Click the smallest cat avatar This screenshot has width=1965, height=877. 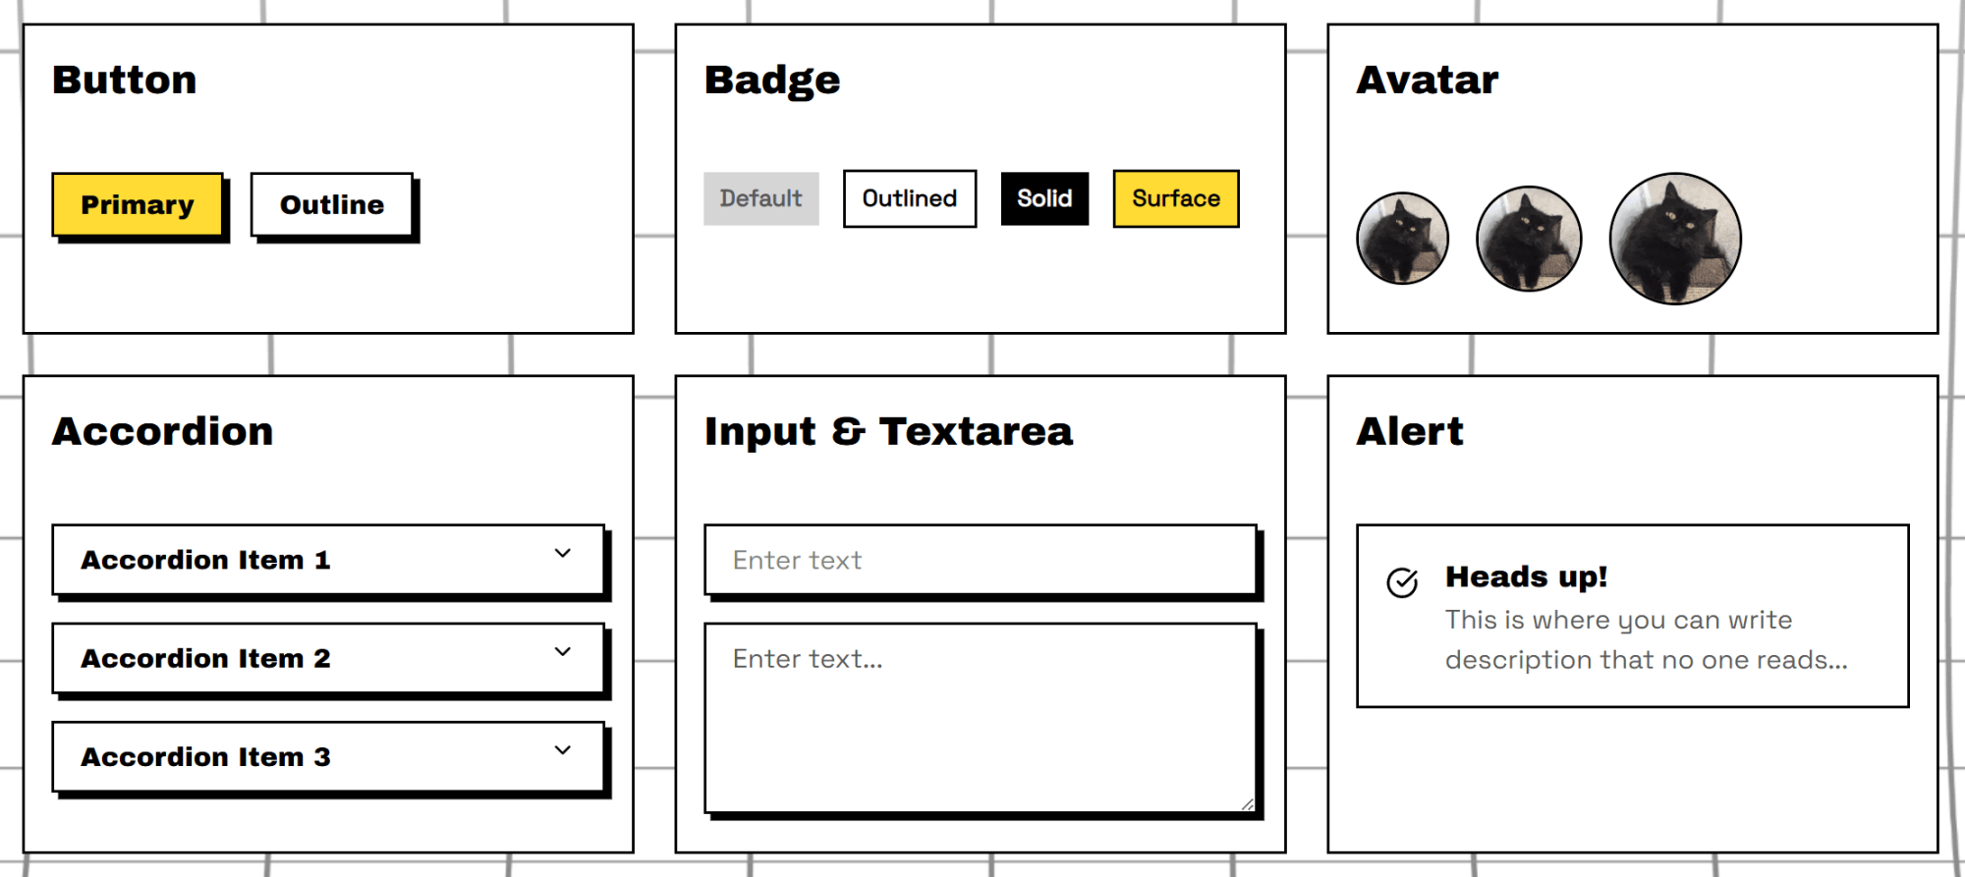[x=1402, y=238]
